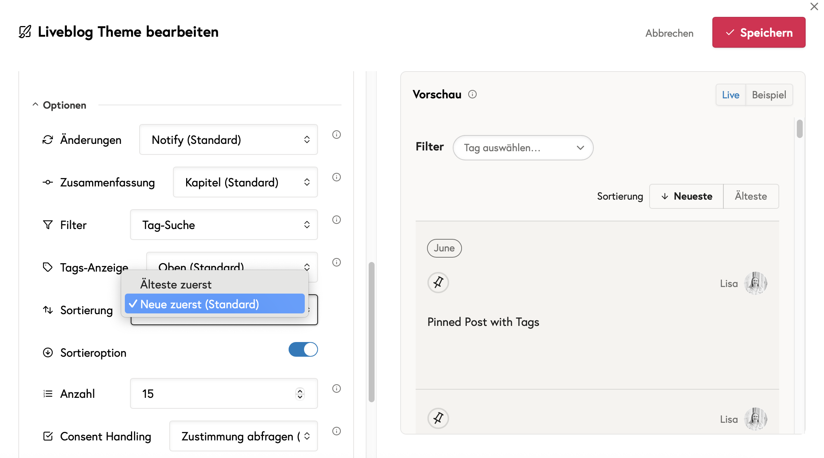Click info icon beside Änderungen dropdown
Viewport: 824px width, 458px height.
336,135
